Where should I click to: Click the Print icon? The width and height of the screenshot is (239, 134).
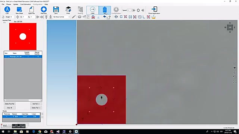[68, 10]
